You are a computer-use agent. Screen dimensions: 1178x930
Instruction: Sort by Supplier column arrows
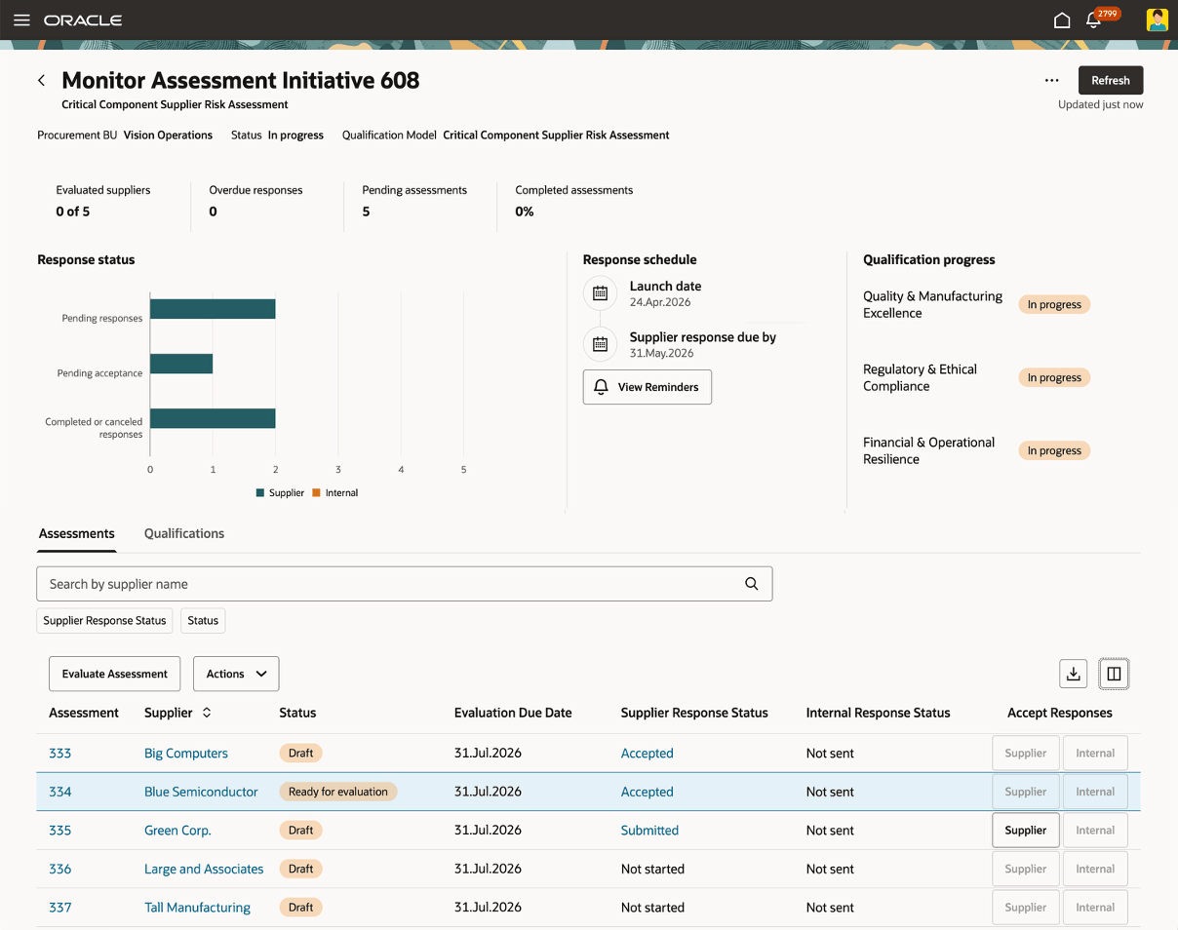click(207, 713)
